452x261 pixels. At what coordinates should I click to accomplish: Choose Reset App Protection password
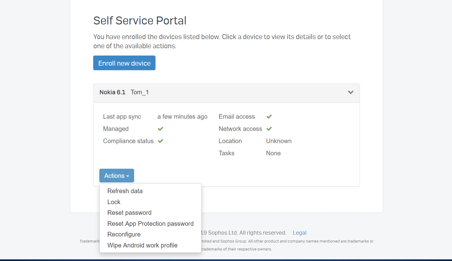click(x=150, y=224)
